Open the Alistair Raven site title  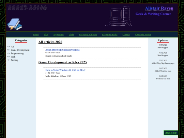(x=159, y=8)
